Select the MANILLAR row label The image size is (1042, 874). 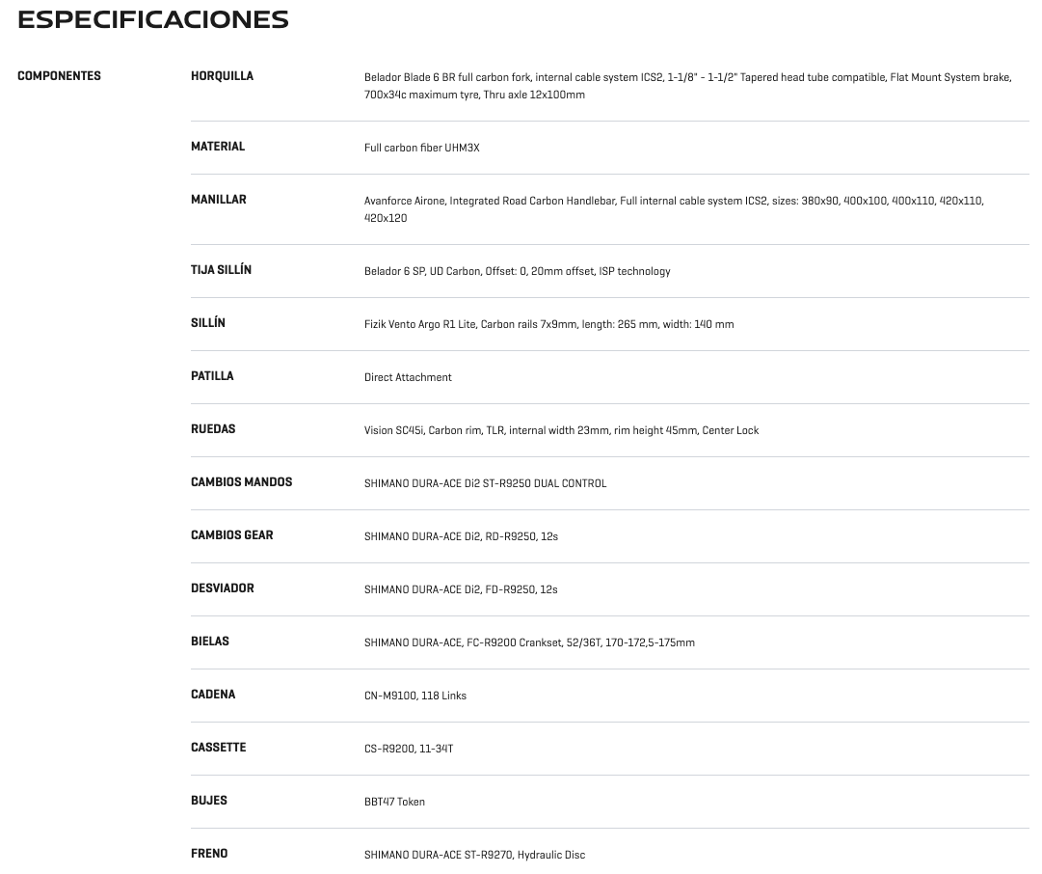pos(219,200)
